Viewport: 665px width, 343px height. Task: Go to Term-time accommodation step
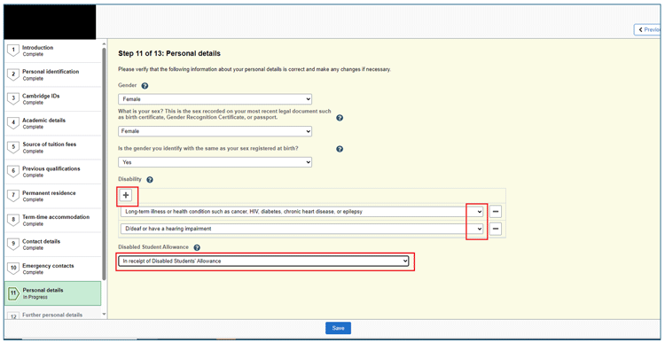click(53, 220)
